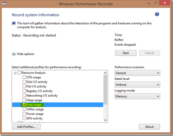Enable the CPU usage profile
This screenshot has height=136, width=173.
point(24,77)
